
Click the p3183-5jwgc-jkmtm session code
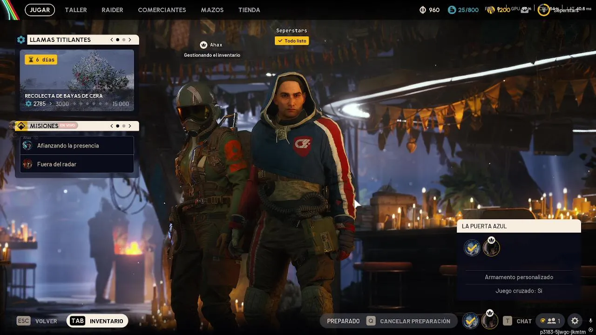[x=562, y=332]
